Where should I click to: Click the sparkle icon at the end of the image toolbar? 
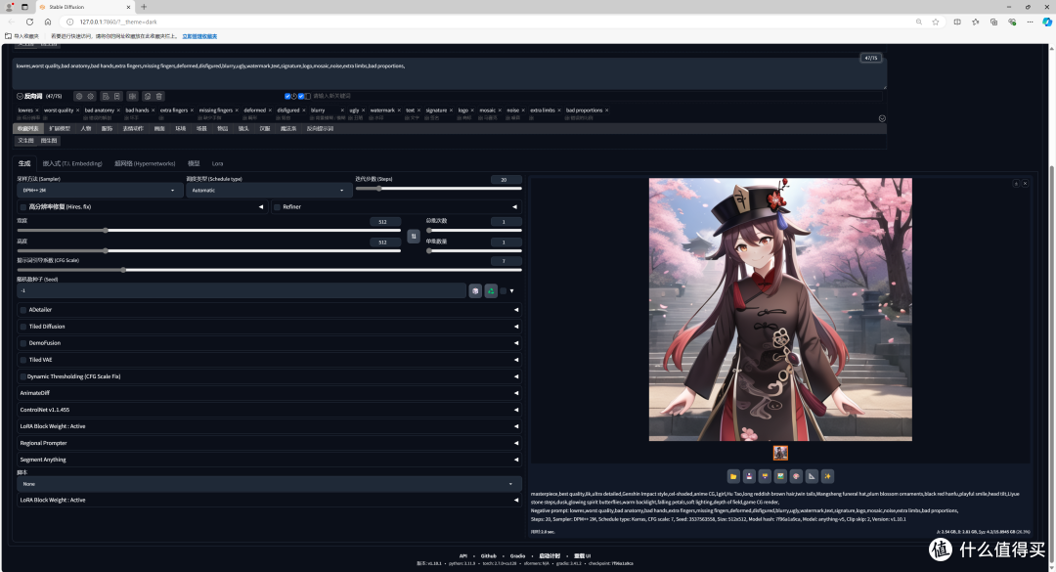pos(828,476)
